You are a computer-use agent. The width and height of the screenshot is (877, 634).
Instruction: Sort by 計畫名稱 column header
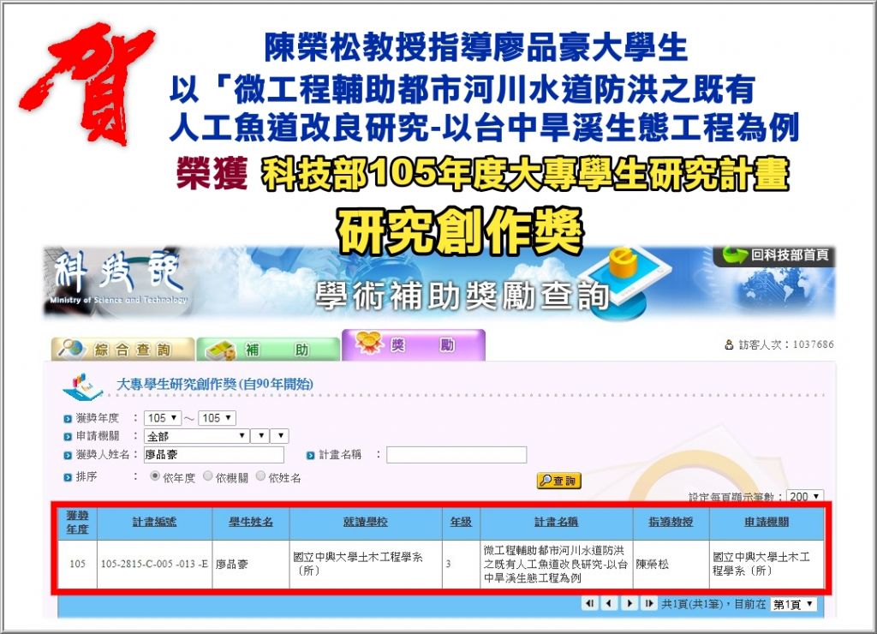point(556,522)
